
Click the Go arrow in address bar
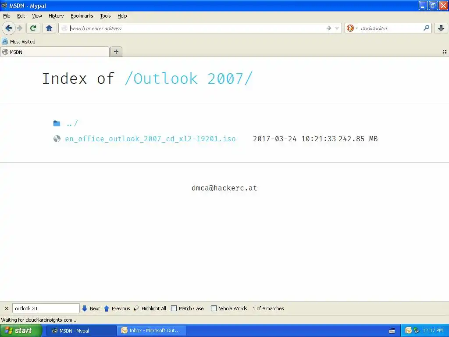(328, 28)
